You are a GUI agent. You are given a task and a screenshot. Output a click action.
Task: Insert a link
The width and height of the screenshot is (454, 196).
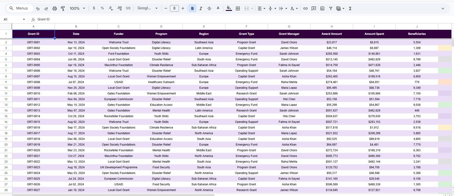pos(305,8)
